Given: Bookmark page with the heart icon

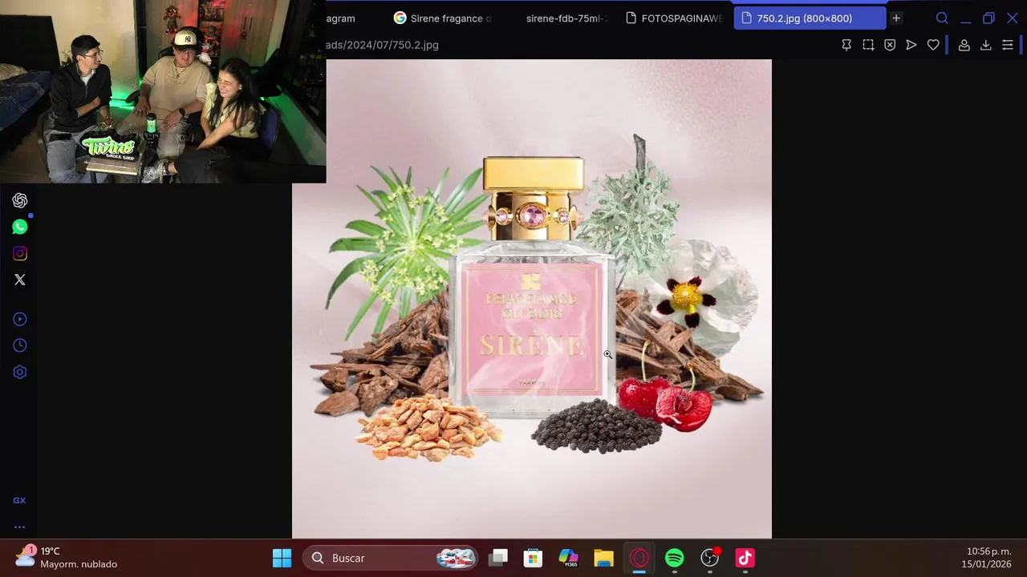Looking at the screenshot, I should point(933,45).
